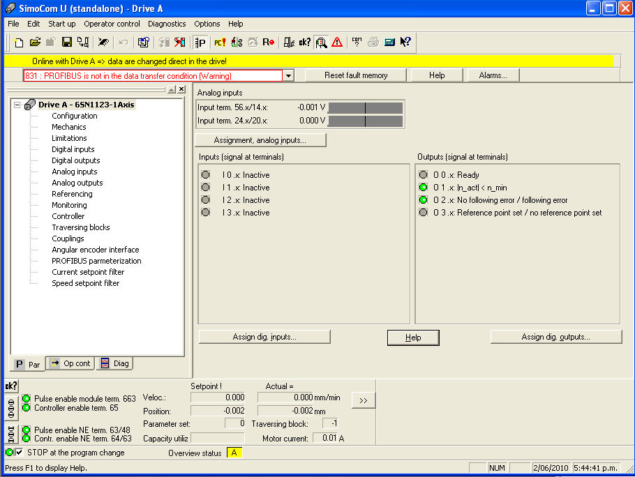Image resolution: width=635 pixels, height=477 pixels.
Task: Click the drive configuration window icon
Action: click(143, 42)
